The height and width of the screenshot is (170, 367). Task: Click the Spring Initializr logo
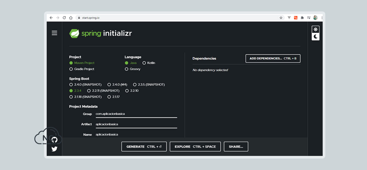[100, 33]
